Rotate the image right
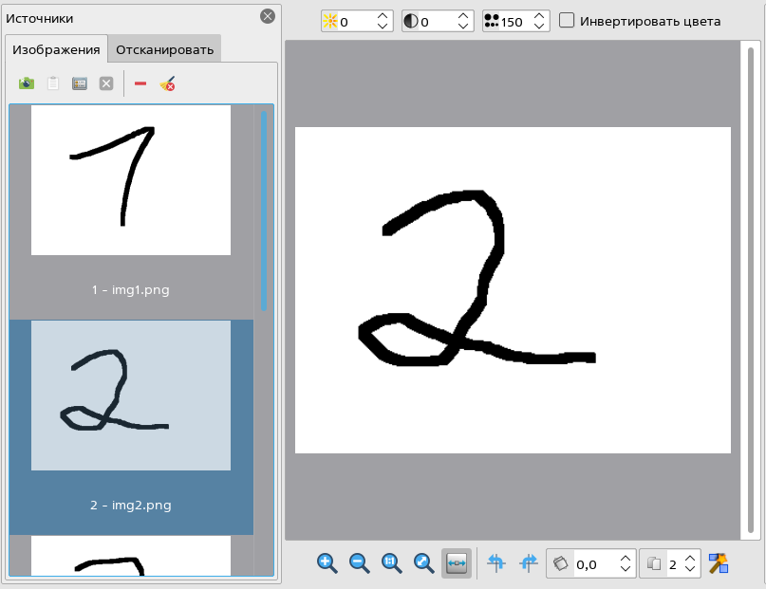Viewport: 766px width, 589px height. [528, 563]
